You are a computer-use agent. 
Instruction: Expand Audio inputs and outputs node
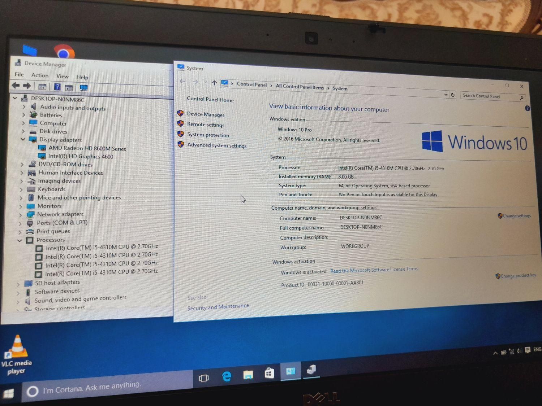click(x=24, y=106)
